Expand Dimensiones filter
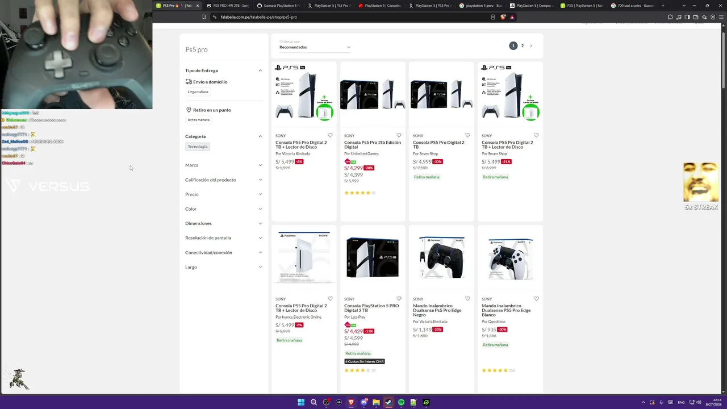 pos(224,223)
